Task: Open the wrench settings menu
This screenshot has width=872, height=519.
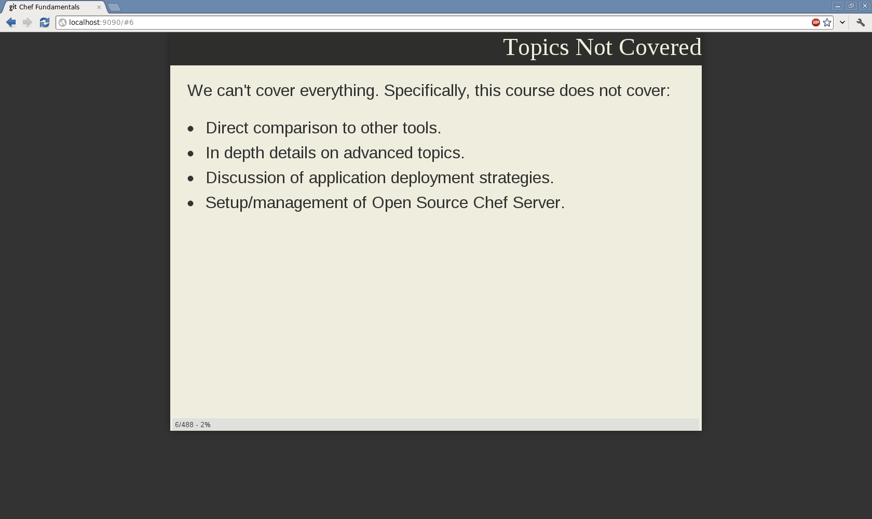Action: coord(861,22)
